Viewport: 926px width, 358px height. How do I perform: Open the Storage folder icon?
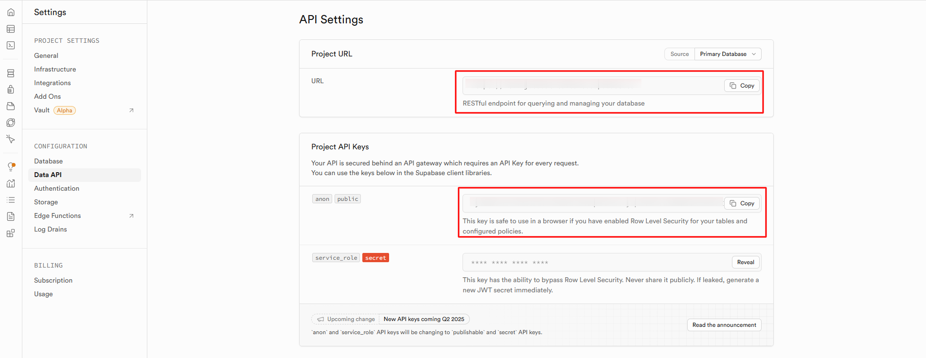click(x=11, y=106)
